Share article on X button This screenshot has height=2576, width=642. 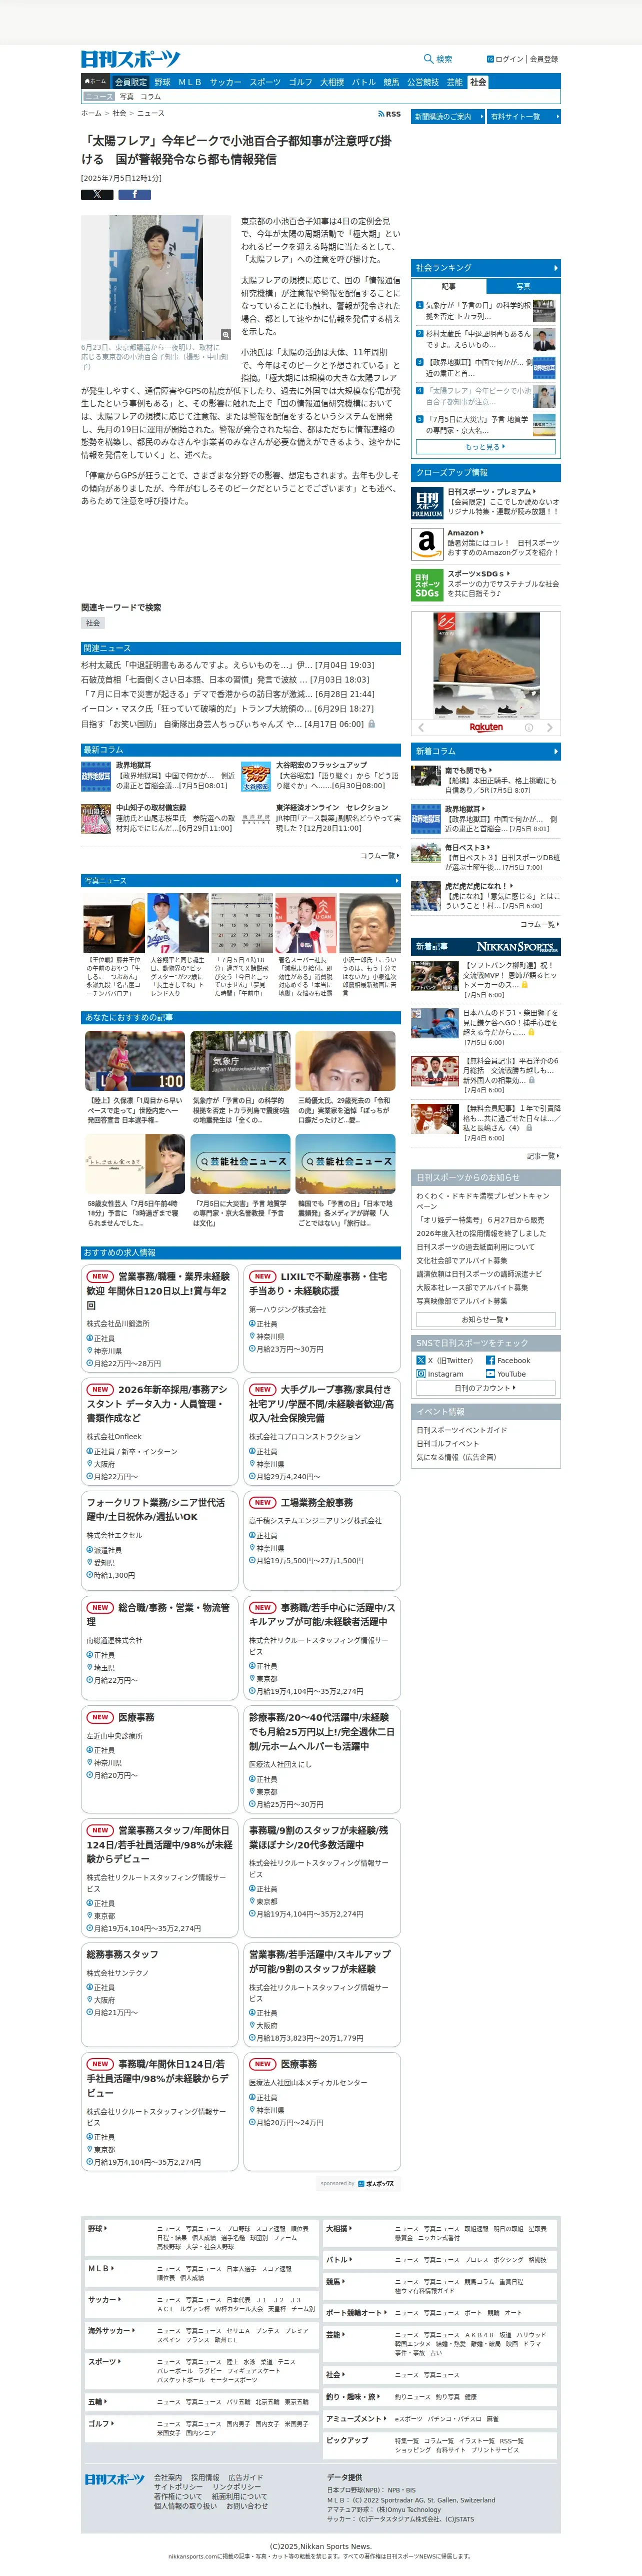tap(97, 195)
